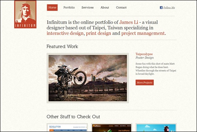Screen dimensions: 197x132
Task: Click the Facebook icon beside Follow Me
Action: pos(161,7)
